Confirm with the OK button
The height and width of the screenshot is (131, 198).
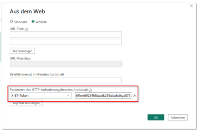[156, 117]
